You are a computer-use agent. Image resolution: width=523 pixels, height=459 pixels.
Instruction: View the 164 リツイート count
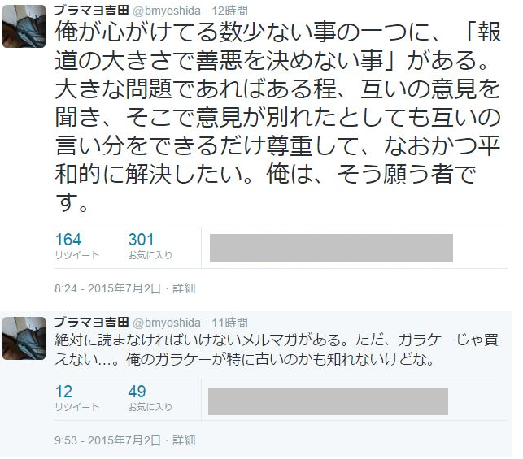77,246
